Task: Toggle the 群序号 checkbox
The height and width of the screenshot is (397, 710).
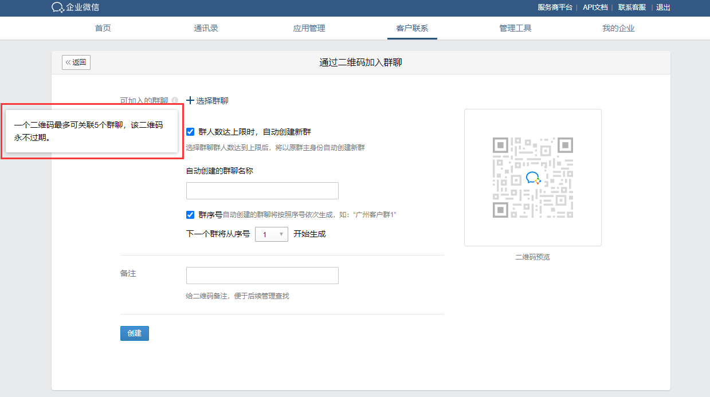Action: point(190,215)
